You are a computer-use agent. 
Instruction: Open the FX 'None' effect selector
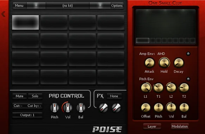114,96
